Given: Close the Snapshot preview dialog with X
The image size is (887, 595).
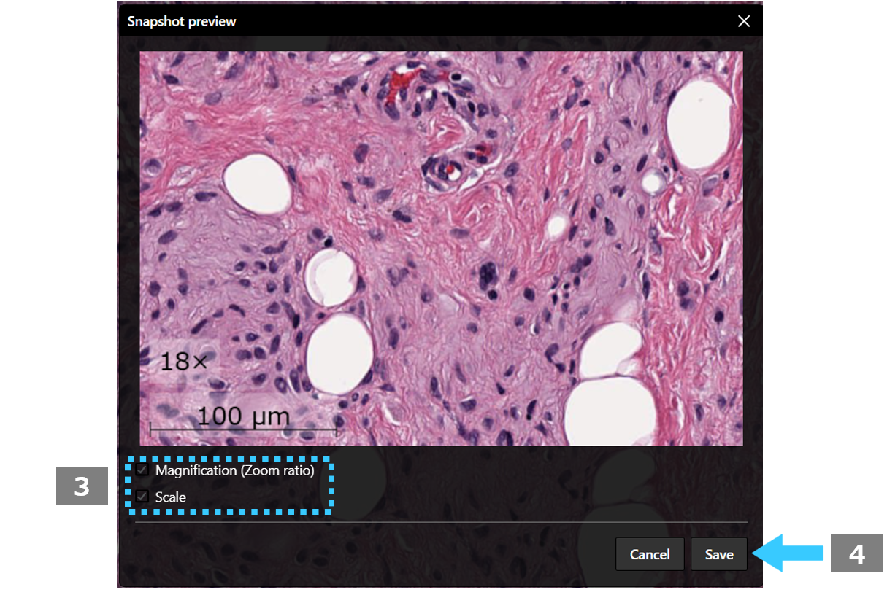Looking at the screenshot, I should [743, 21].
